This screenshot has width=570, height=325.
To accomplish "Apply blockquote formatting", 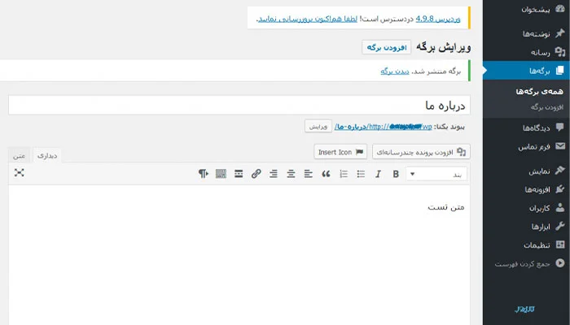I will tap(326, 174).
